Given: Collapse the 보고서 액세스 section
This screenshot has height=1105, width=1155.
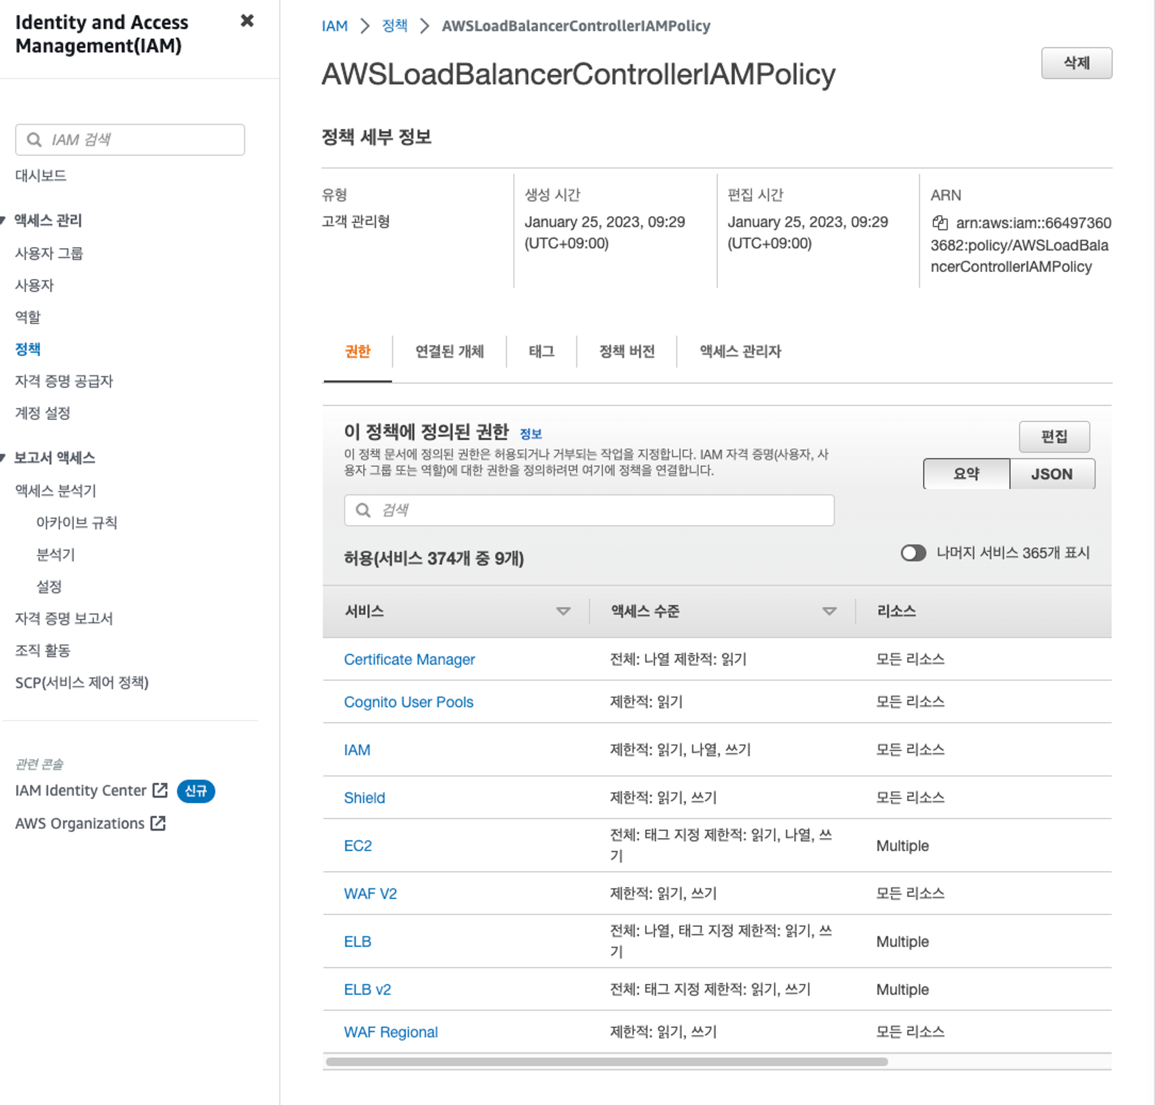Looking at the screenshot, I should 3,457.
